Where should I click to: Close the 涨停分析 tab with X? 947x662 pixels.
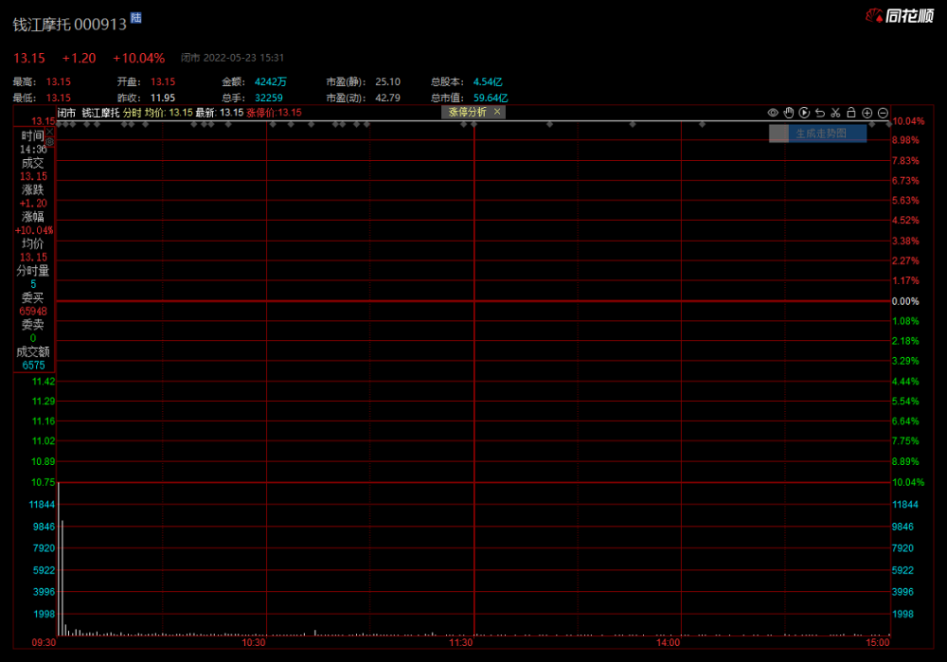497,112
